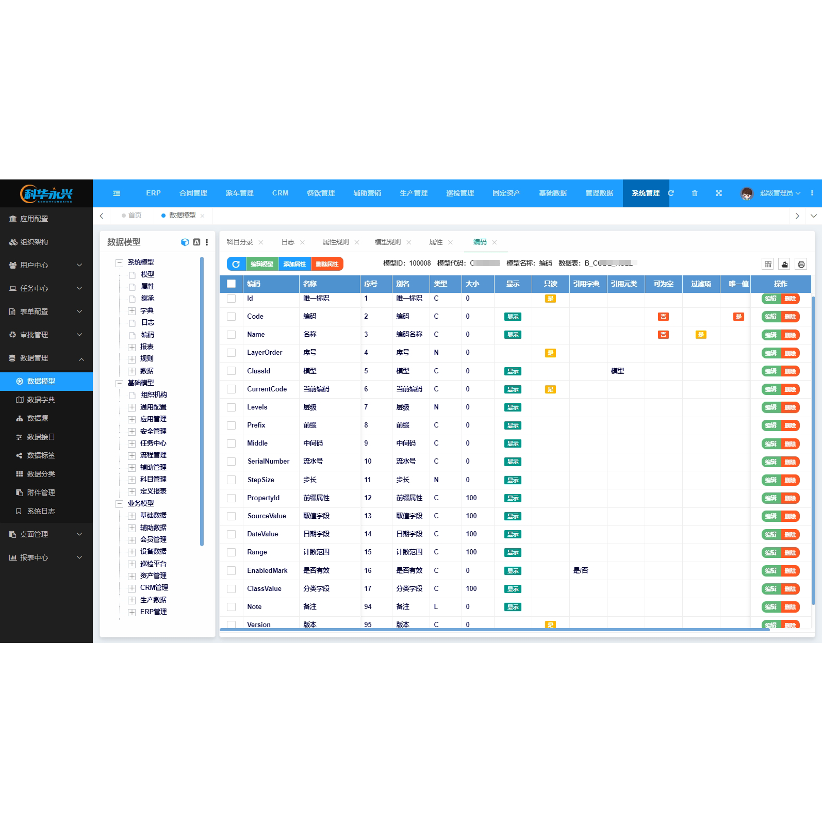
Task: Expand the 用户中心 sidebar menu
Action: coord(46,265)
